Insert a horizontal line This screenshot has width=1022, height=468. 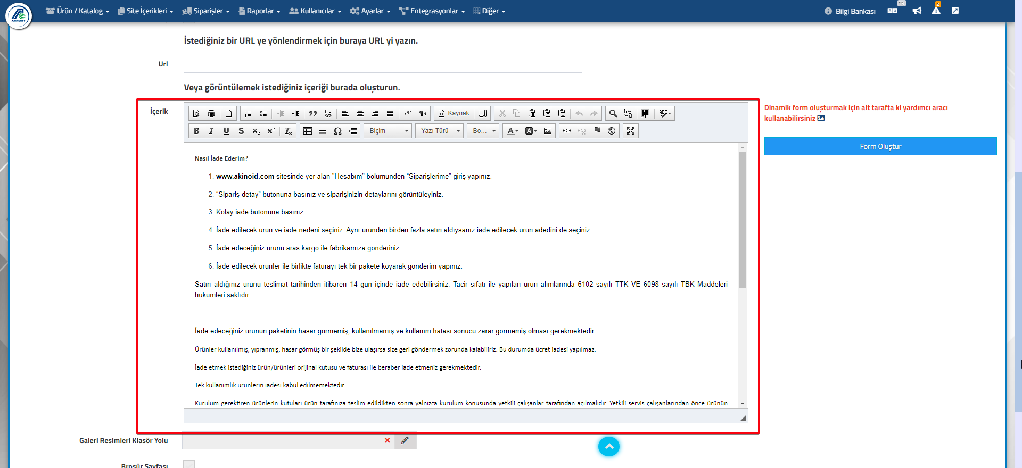point(323,131)
